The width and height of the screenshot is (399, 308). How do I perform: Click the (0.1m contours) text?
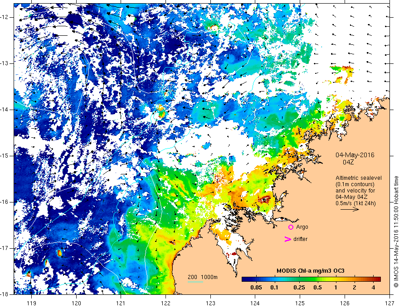(x=355, y=184)
